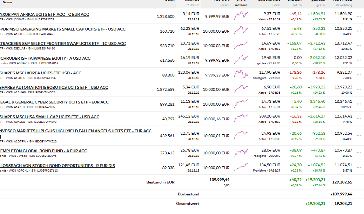View the sparkline chart of S&P Select Frontier ETF
Screen dimensions: 364x214
241,45
